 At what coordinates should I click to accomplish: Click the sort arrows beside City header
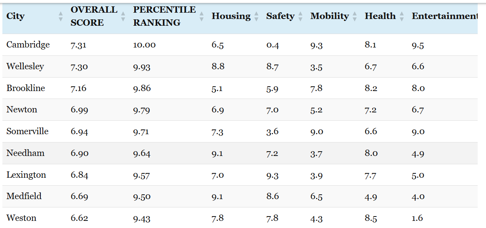(61, 16)
